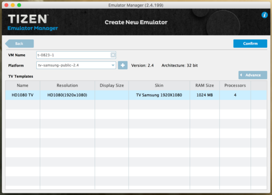Open the info icon in the header
The width and height of the screenshot is (272, 195).
pos(264,15)
